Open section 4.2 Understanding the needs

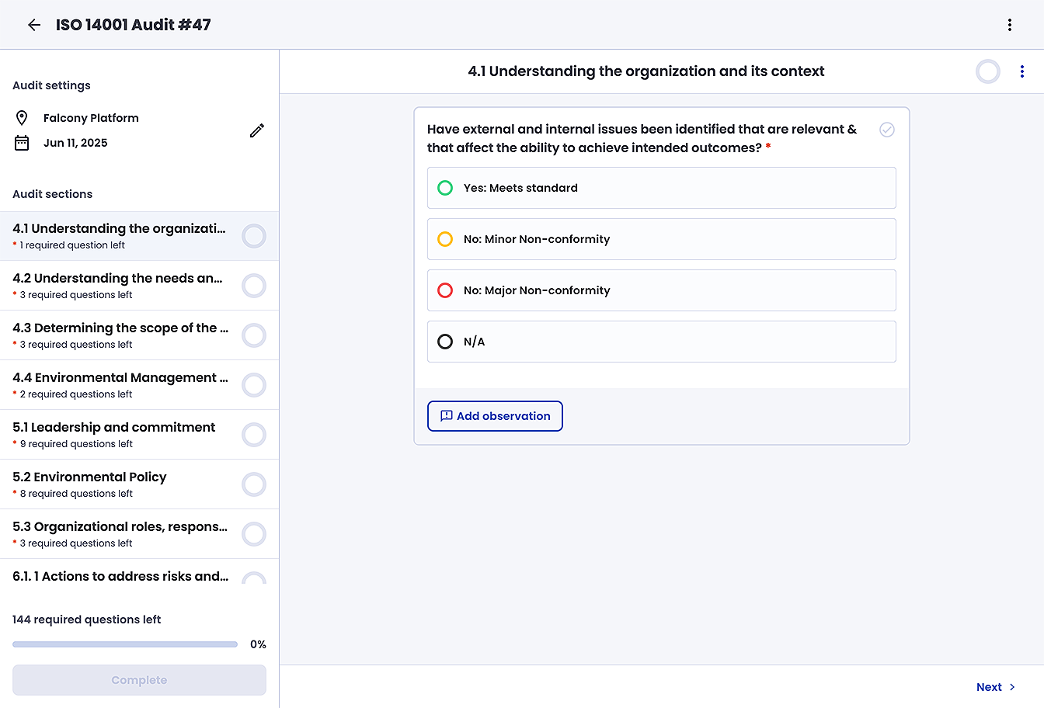click(x=139, y=286)
